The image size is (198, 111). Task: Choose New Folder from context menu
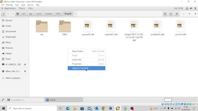tap(87, 51)
